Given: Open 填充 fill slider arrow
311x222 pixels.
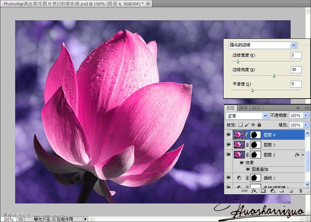Looking at the screenshot, I should (306, 125).
